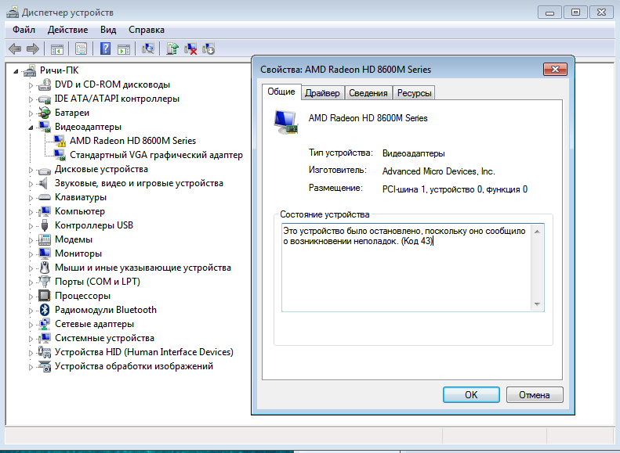The height and width of the screenshot is (453, 620).
Task: Close the AMD Radeon properties dialog
Action: click(x=555, y=70)
